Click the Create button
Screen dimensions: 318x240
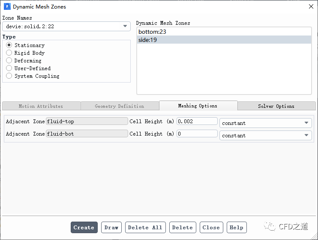coord(84,227)
